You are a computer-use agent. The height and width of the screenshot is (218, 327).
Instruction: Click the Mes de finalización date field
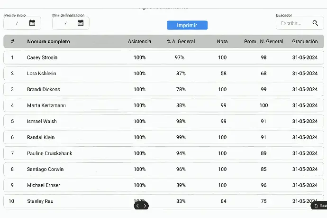click(x=65, y=23)
